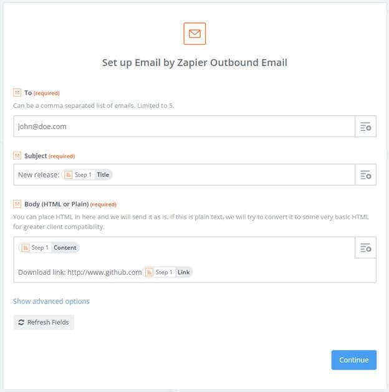Open insert-field picker for the Subject field
The width and height of the screenshot is (389, 392).
coord(365,174)
